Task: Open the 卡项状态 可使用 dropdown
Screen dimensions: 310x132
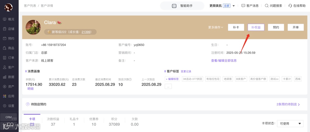Action: click(x=290, y=123)
